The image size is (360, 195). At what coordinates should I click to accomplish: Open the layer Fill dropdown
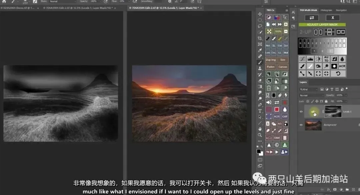[x=346, y=101]
